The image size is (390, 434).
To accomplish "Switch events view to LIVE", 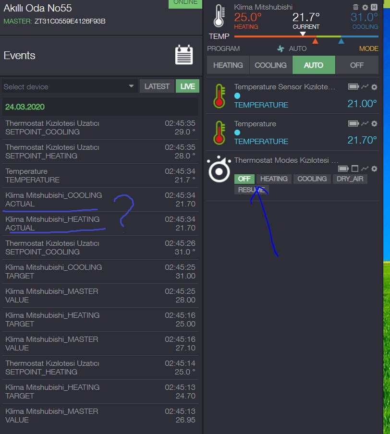I will pyautogui.click(x=187, y=86).
